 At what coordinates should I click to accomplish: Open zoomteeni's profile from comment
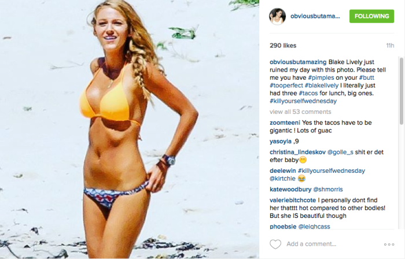(285, 123)
